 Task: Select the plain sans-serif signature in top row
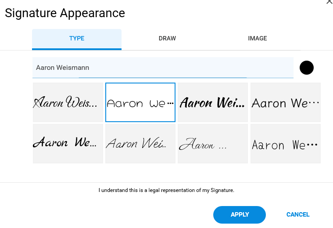click(286, 102)
